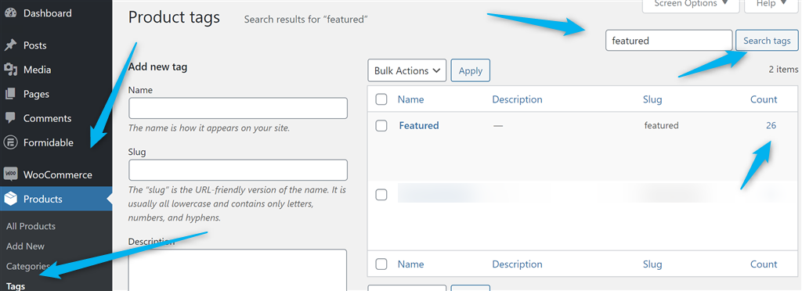The height and width of the screenshot is (291, 802).
Task: Click the Comments speech bubble icon
Action: point(10,118)
